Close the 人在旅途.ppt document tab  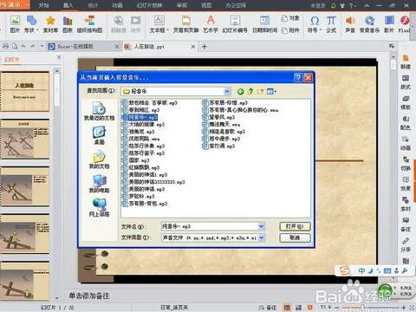[x=193, y=46]
